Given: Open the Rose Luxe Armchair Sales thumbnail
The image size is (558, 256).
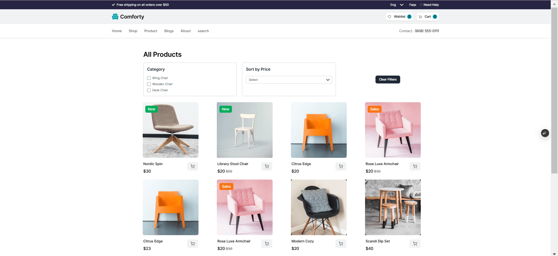Looking at the screenshot, I should 393,130.
